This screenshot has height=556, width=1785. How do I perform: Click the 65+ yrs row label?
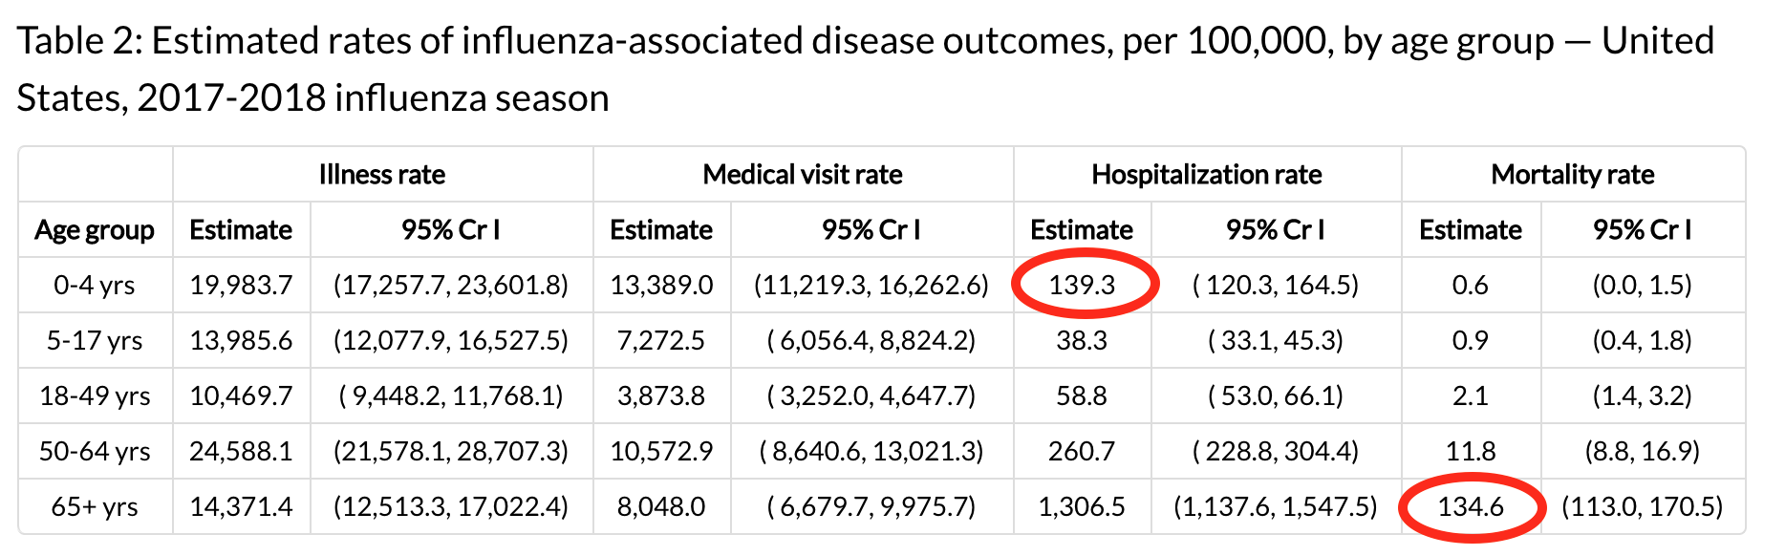(x=95, y=506)
